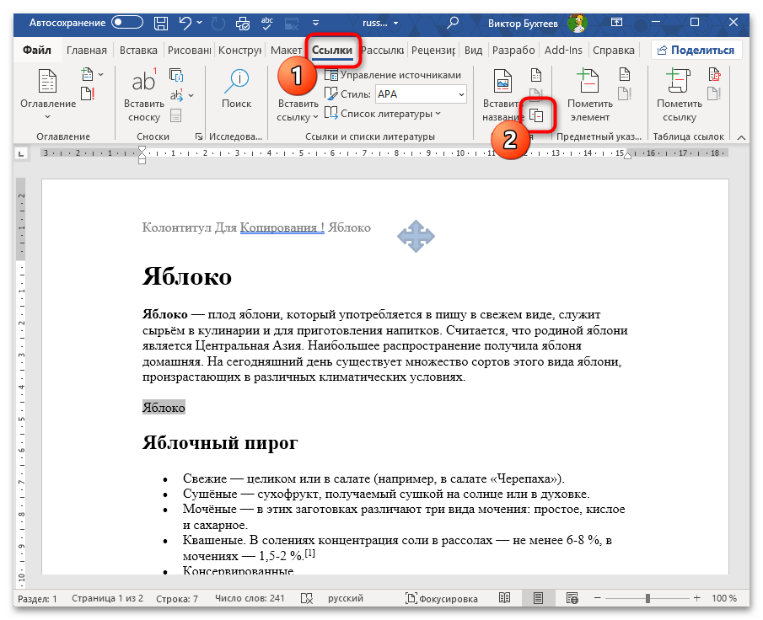Image resolution: width=763 pixels, height=620 pixels.
Task: Switch to the Add-Ins tab
Action: pos(563,50)
